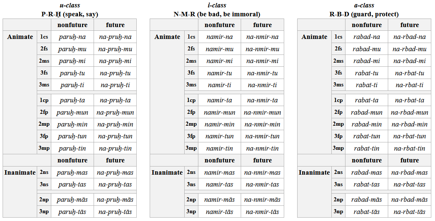Screen dimensions: 435x221
Task: Click on "rabad-mi"
Action: pyautogui.click(x=367, y=61)
